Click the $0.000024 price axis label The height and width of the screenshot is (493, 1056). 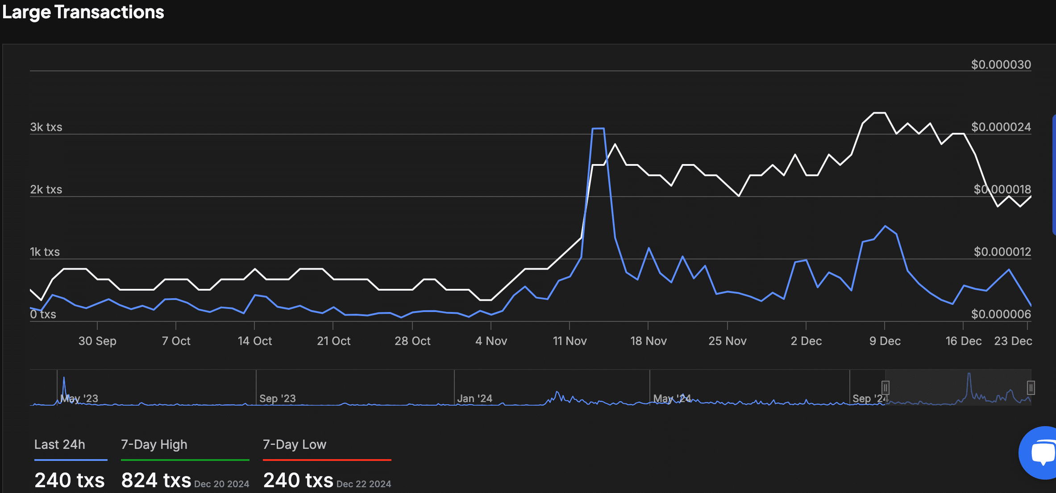(x=1001, y=127)
